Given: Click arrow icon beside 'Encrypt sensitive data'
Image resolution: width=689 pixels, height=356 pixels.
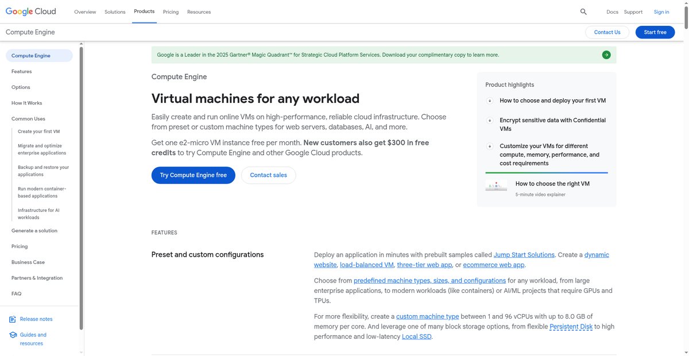Looking at the screenshot, I should pyautogui.click(x=490, y=121).
